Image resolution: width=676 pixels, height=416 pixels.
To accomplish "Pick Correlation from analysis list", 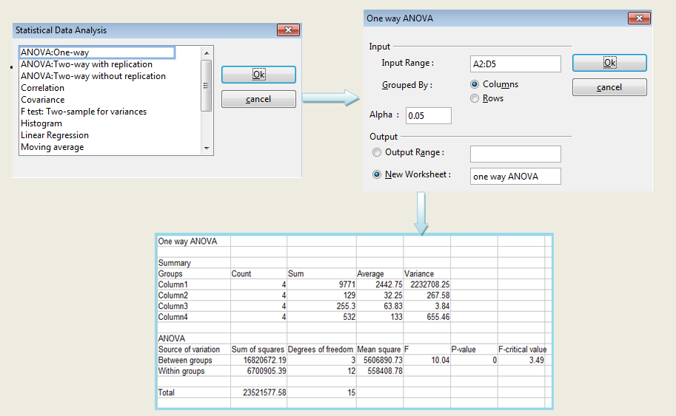I will pyautogui.click(x=42, y=88).
